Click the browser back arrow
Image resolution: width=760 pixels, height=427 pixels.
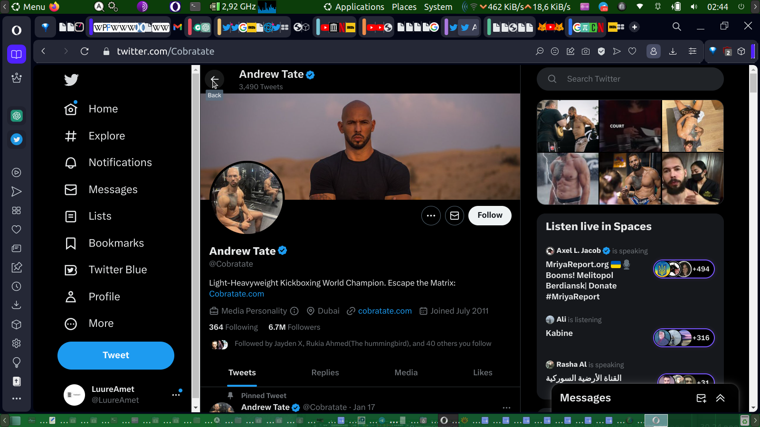pyautogui.click(x=43, y=51)
